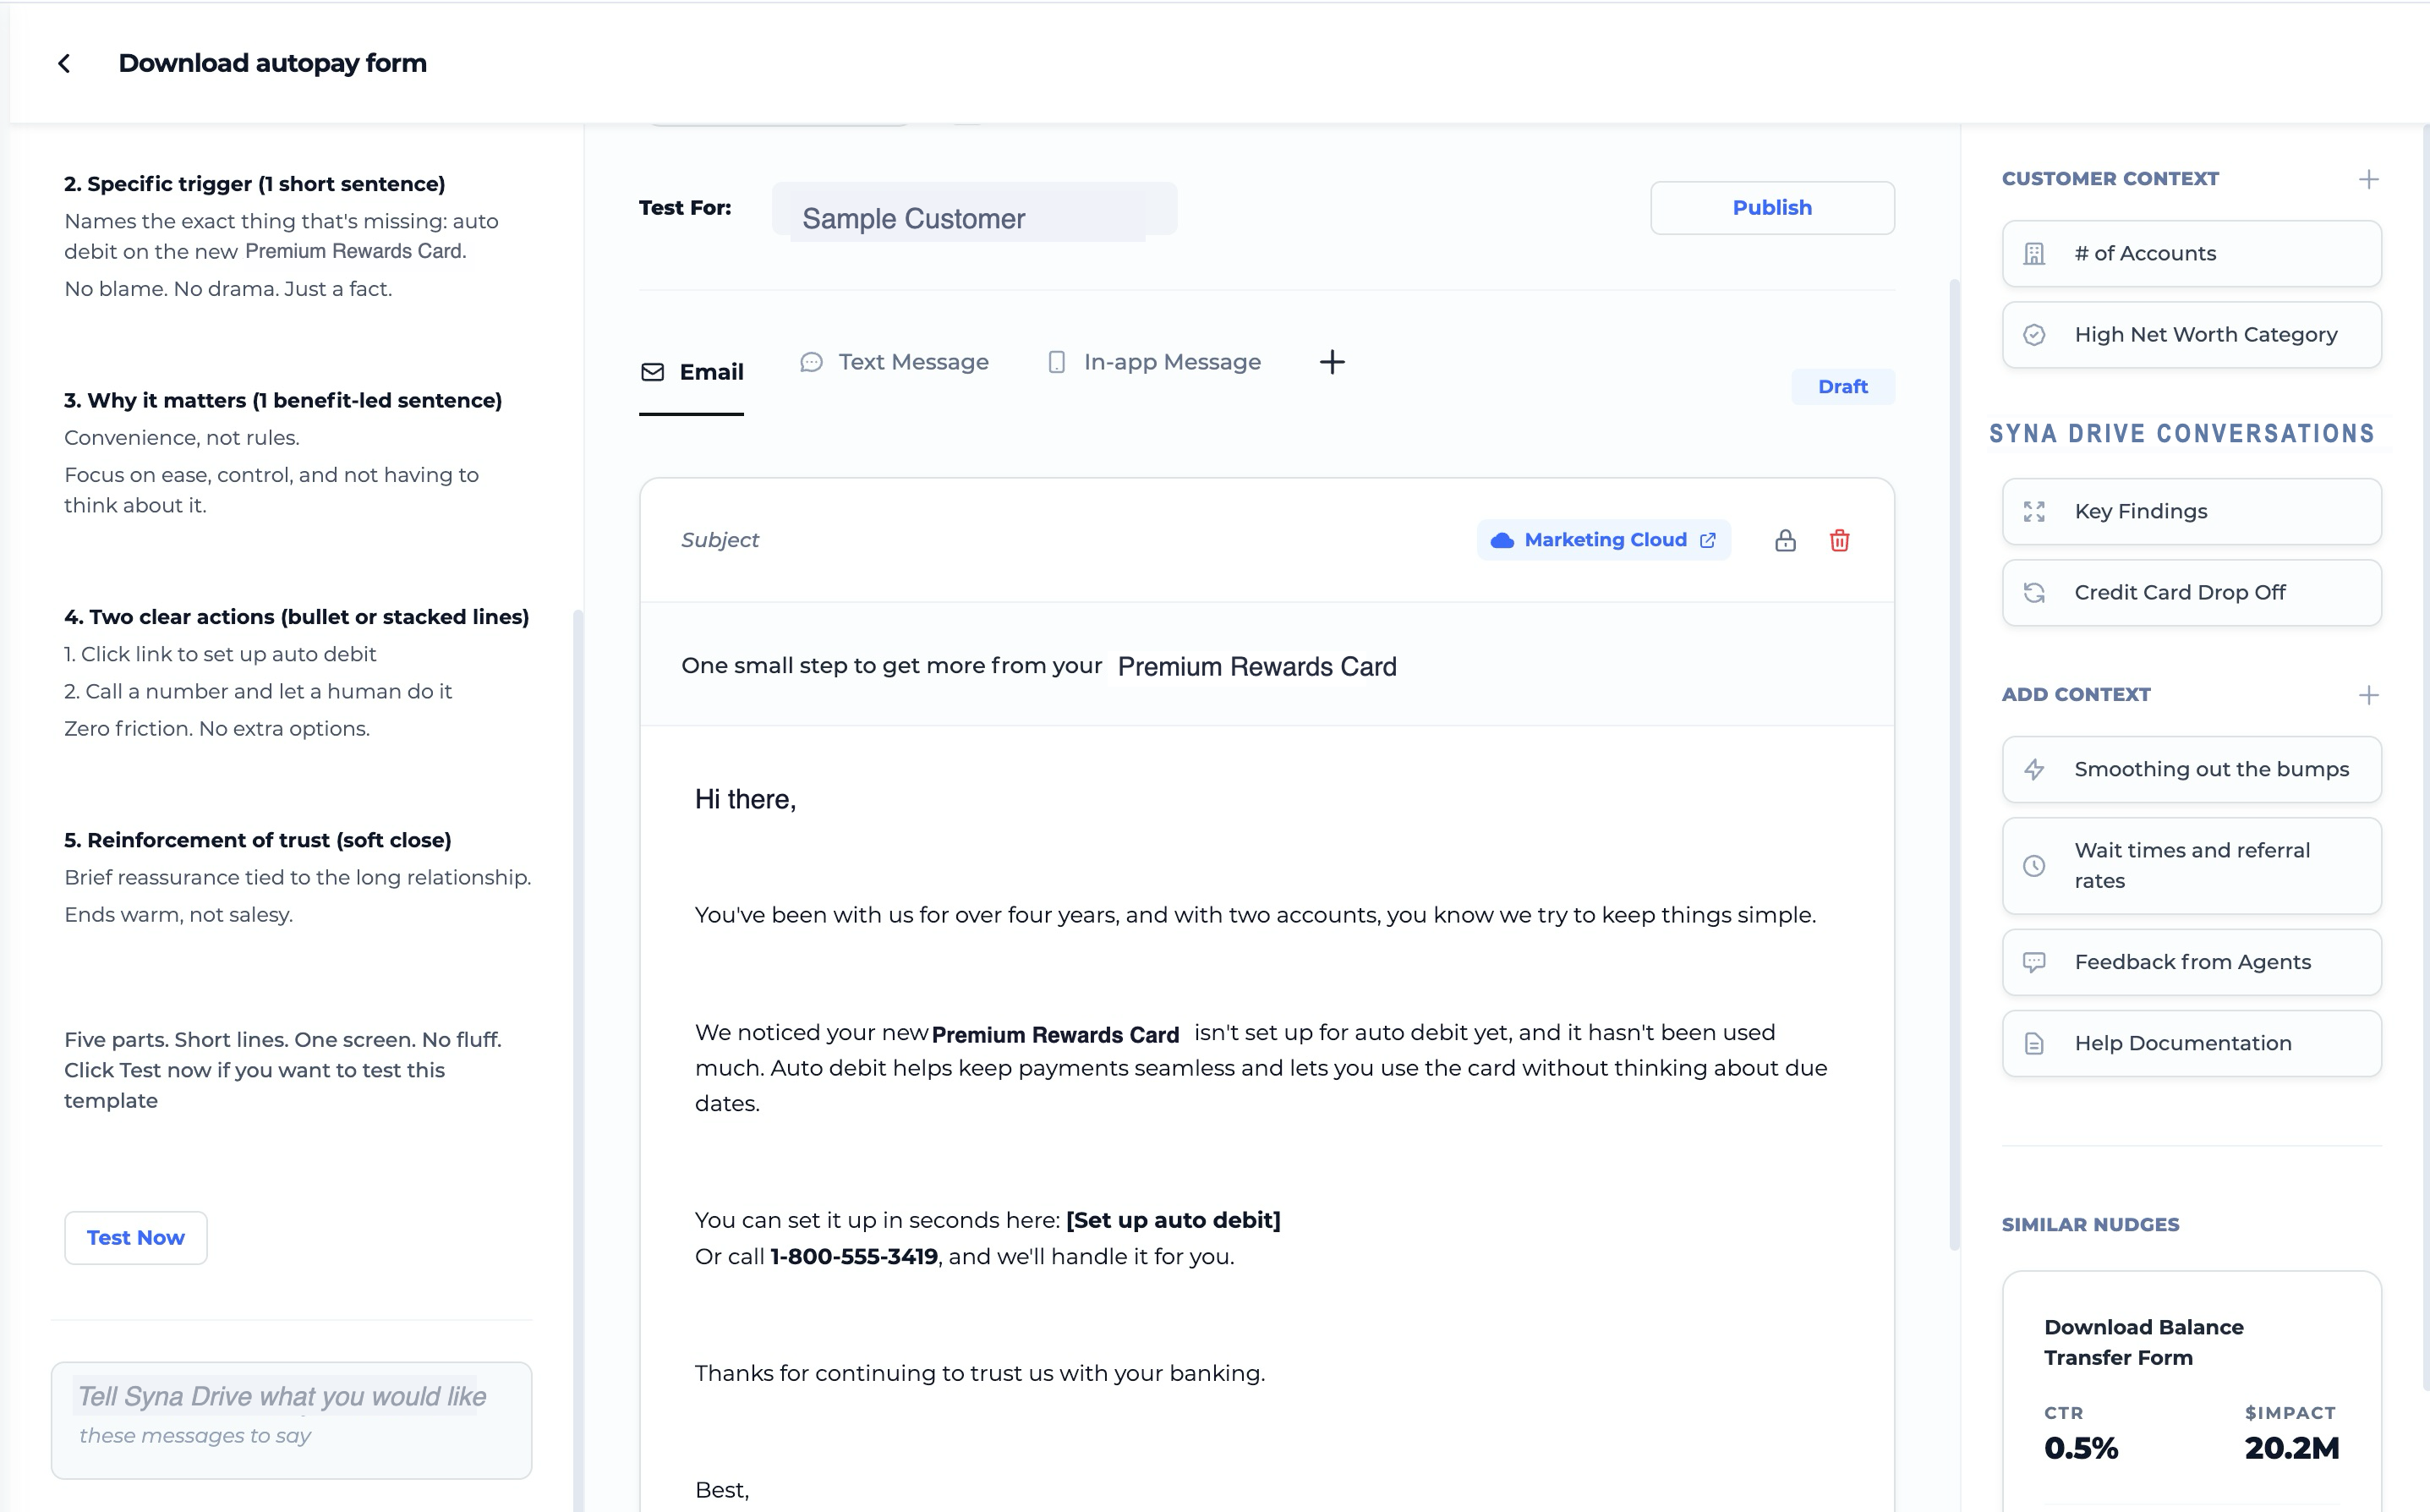Click the expand icon on Key Findings
This screenshot has width=2430, height=1512.
point(2034,512)
